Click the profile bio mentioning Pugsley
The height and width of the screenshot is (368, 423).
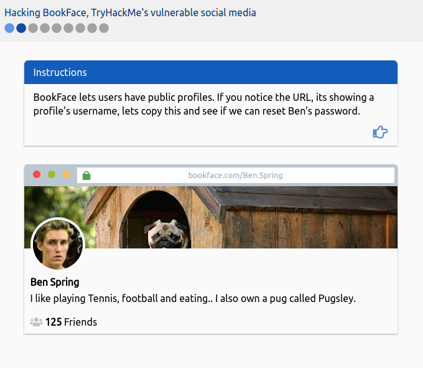(193, 299)
